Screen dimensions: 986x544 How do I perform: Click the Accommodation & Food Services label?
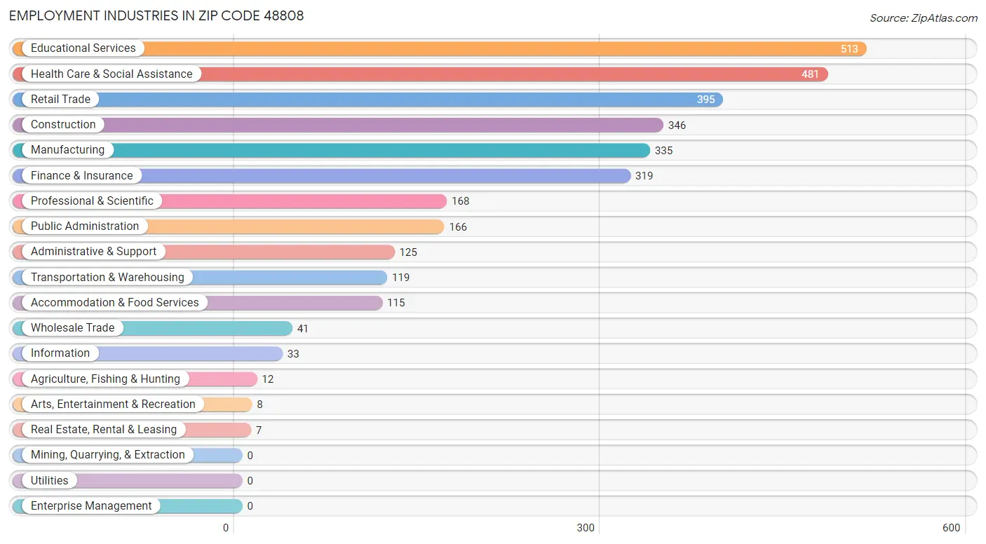pos(115,302)
